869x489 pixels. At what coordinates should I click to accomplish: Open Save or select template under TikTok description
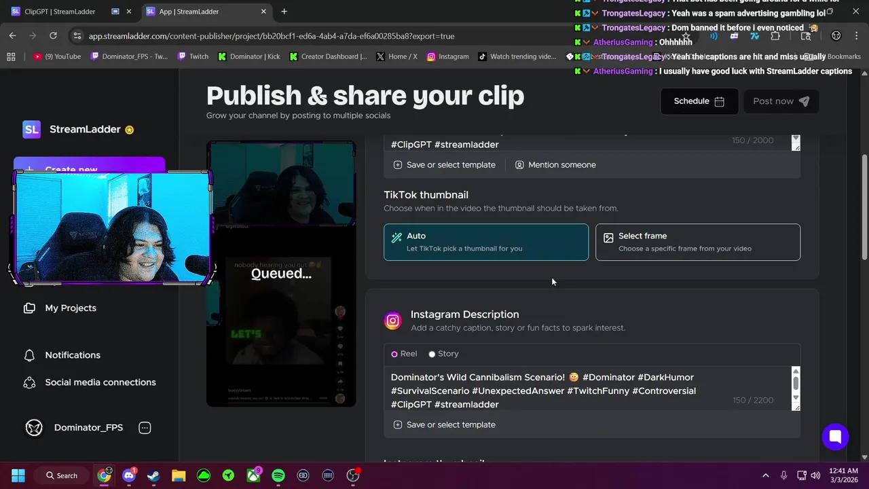pos(445,165)
